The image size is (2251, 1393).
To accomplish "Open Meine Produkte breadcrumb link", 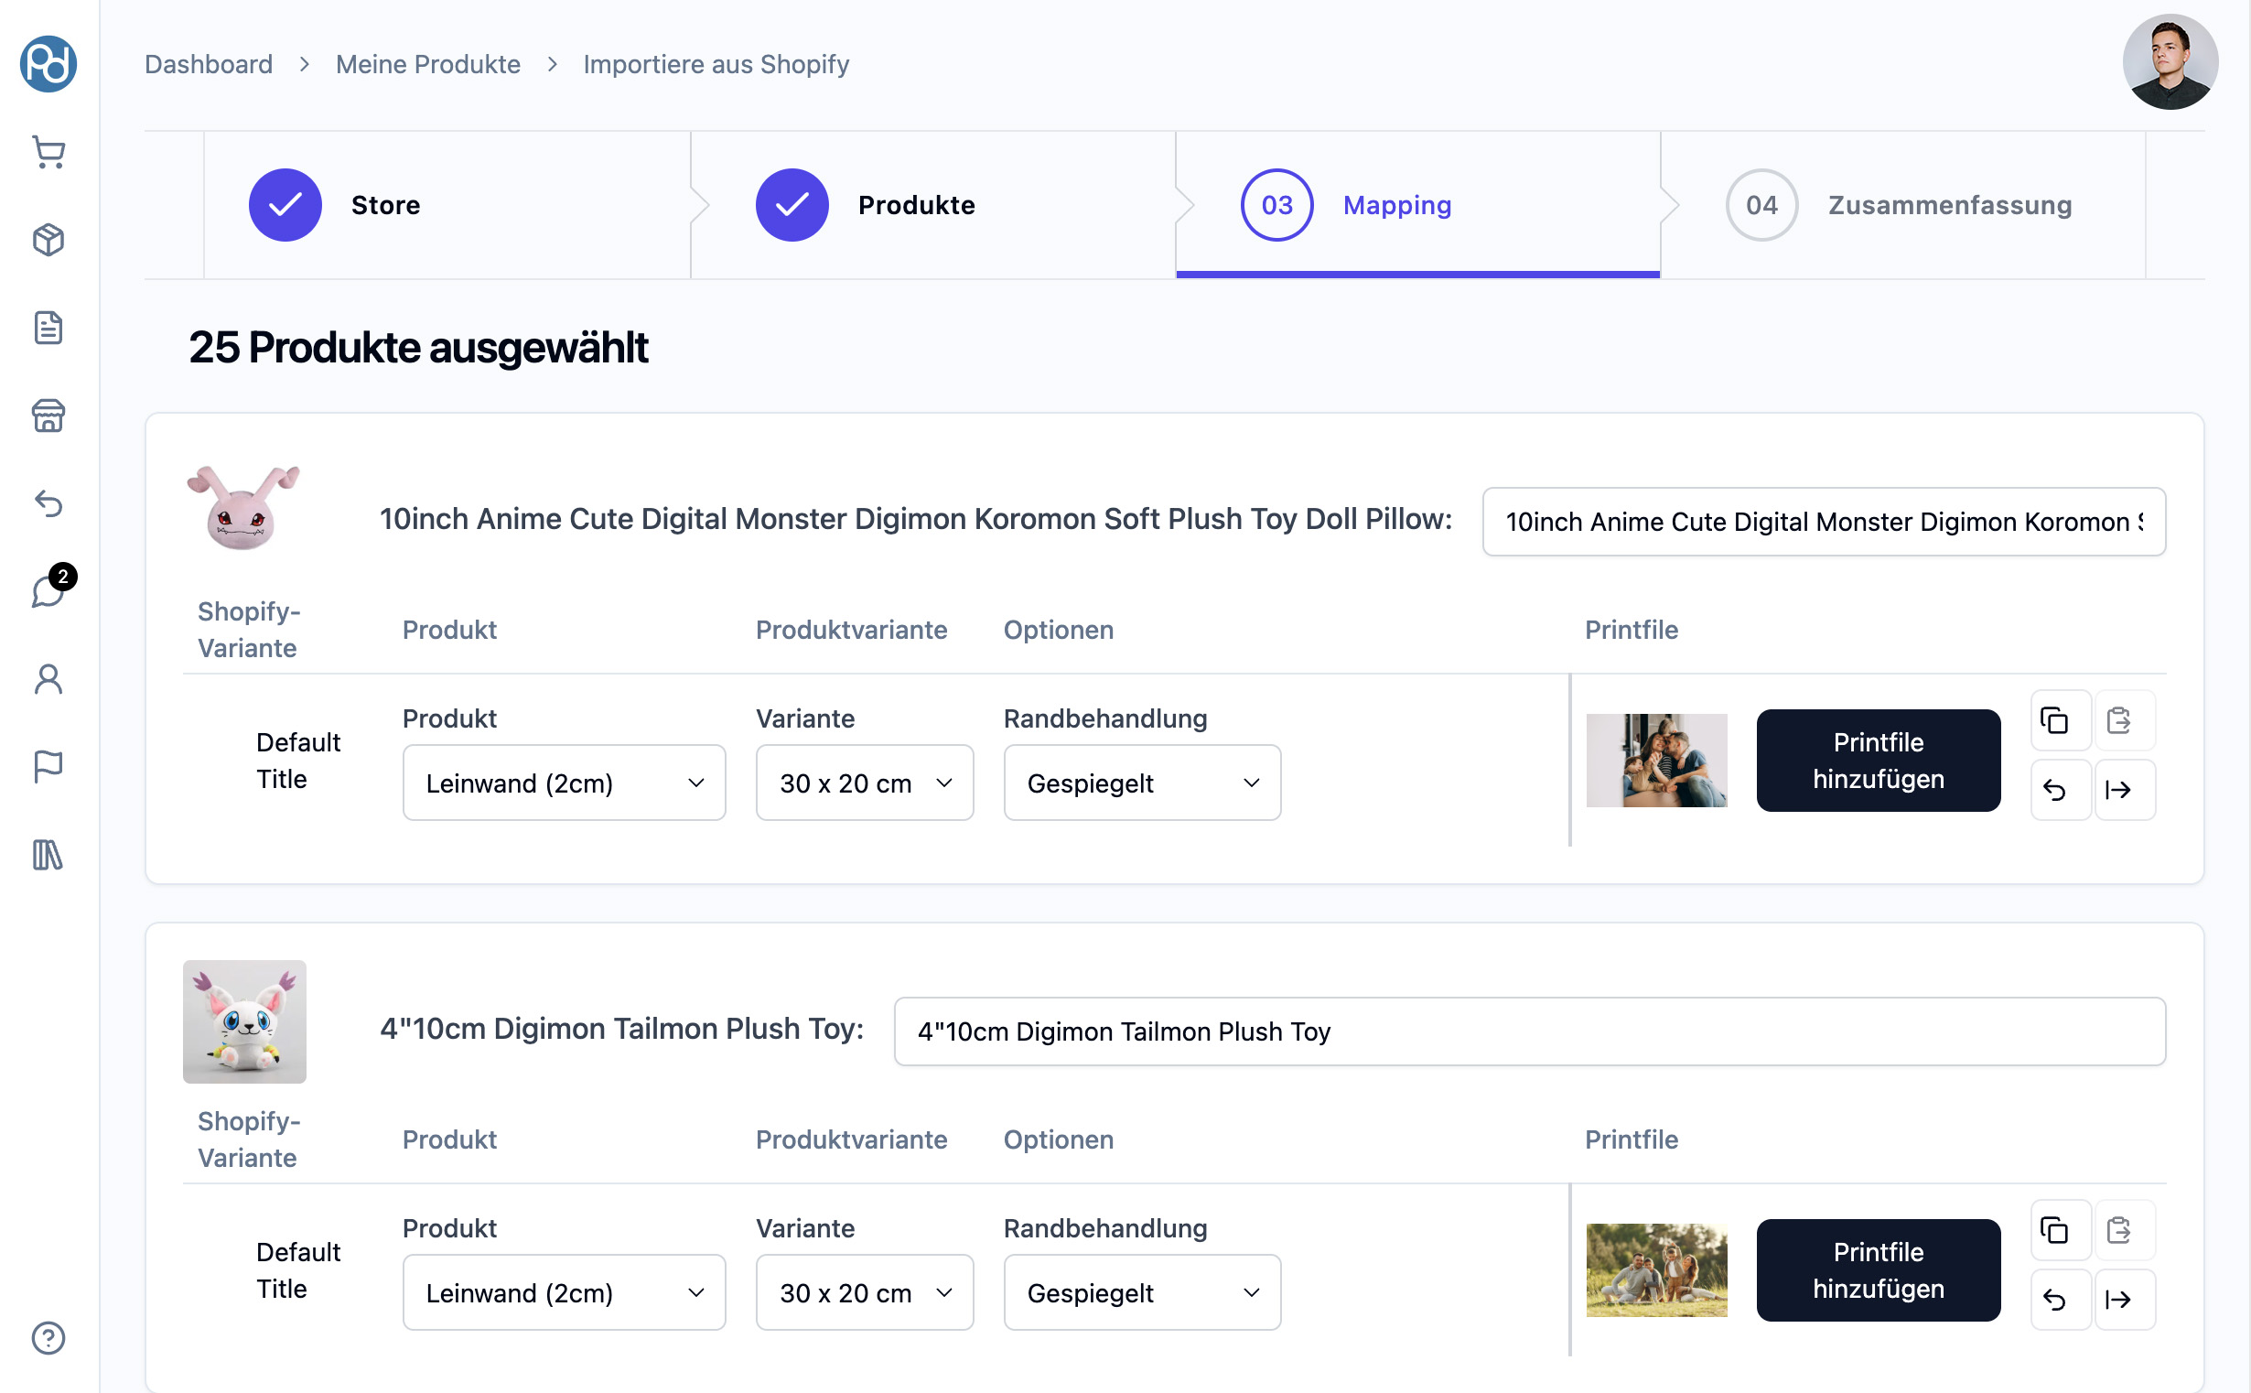I will (427, 64).
